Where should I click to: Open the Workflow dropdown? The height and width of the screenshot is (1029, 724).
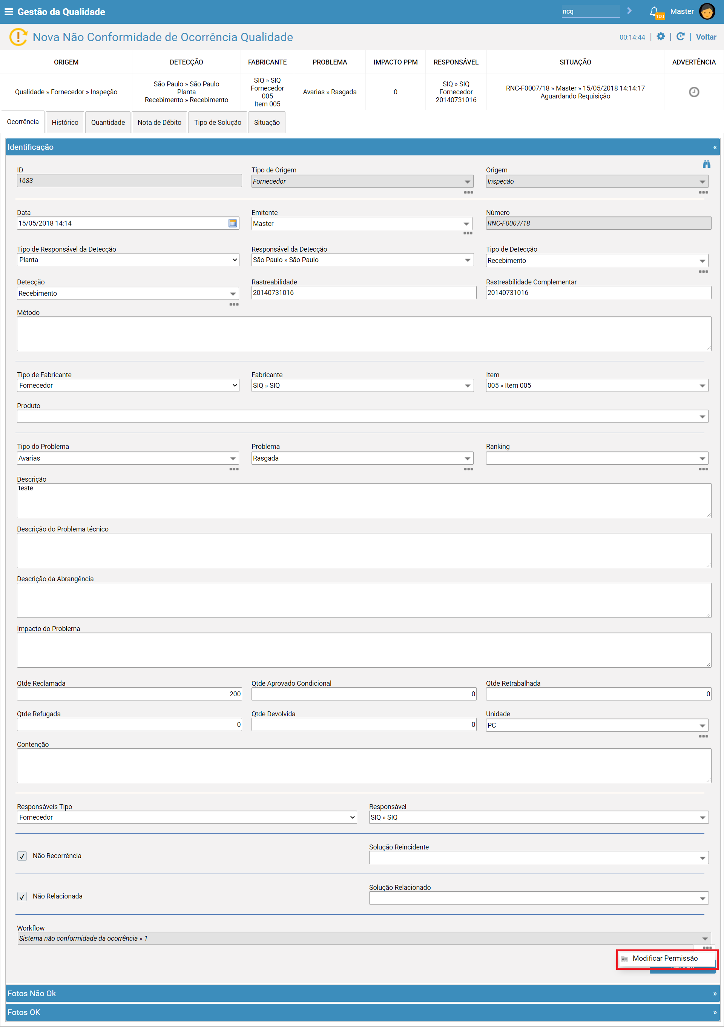click(364, 938)
